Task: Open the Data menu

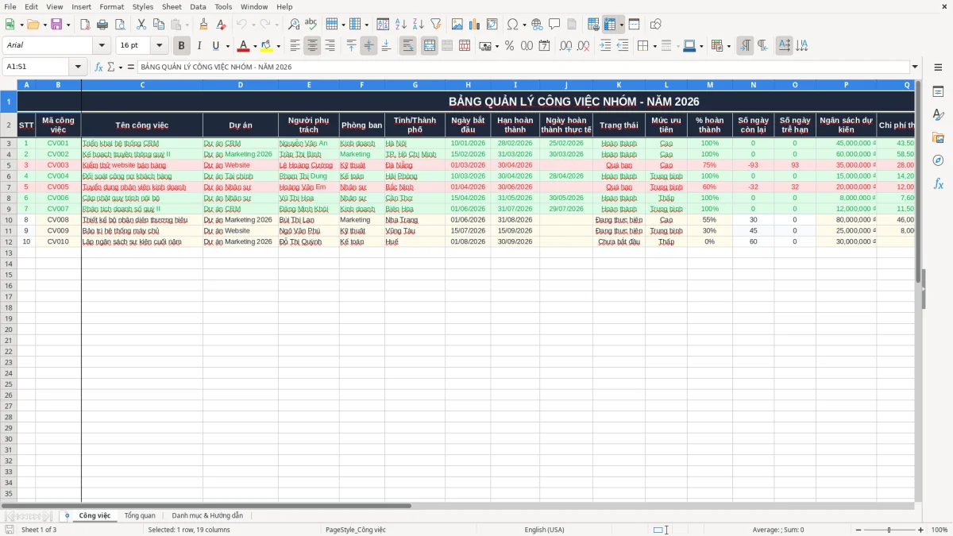Action: [198, 6]
